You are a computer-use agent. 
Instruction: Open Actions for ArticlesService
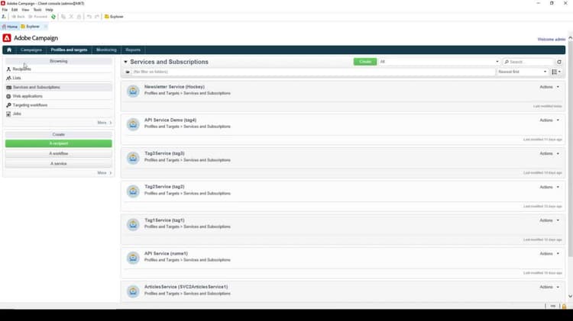549,287
